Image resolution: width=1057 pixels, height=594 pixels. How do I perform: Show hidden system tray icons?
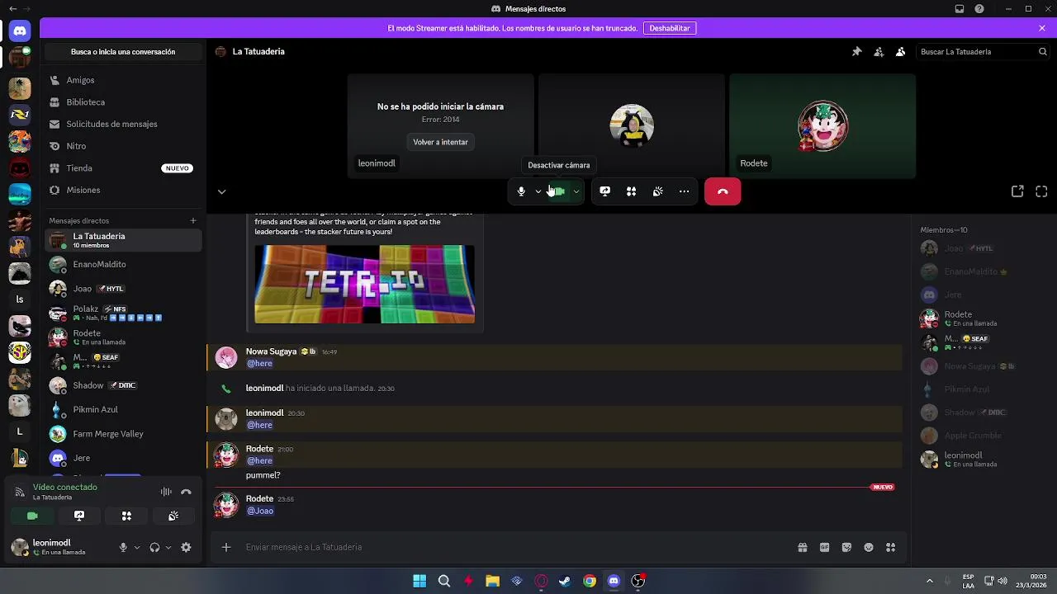(929, 581)
